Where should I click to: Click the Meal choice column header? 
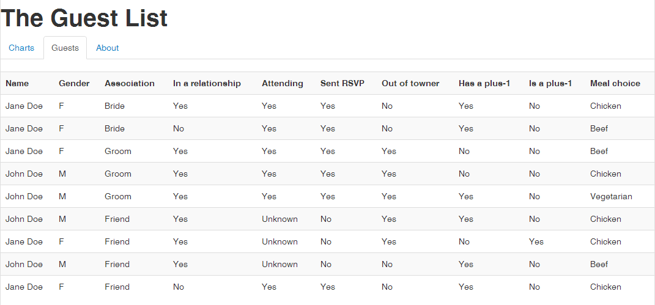point(615,83)
